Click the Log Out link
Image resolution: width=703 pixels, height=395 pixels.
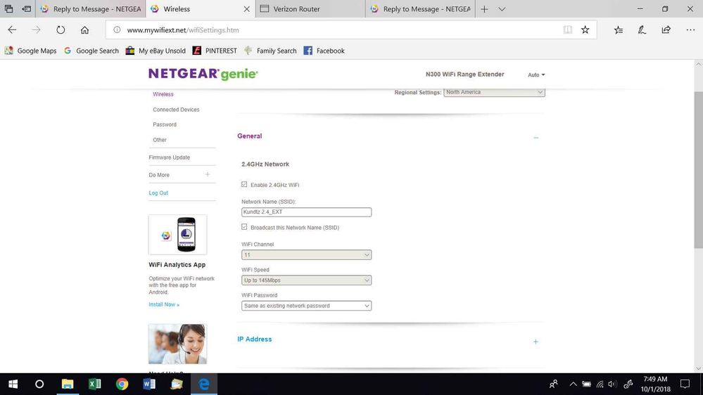pyautogui.click(x=158, y=193)
